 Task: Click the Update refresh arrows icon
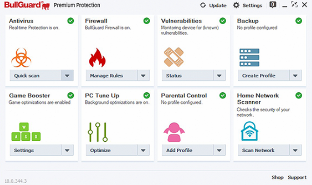coord(203,5)
